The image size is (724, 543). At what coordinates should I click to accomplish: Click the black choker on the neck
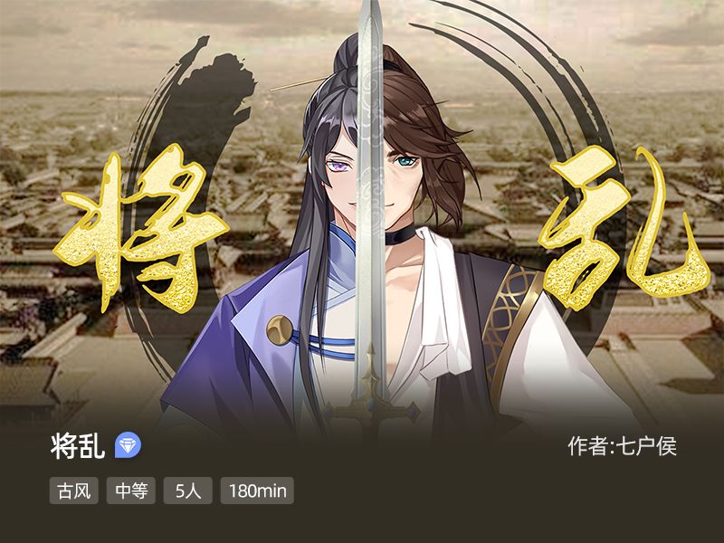(x=400, y=236)
